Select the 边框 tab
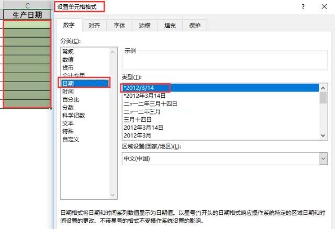The image size is (335, 229). pos(144,25)
